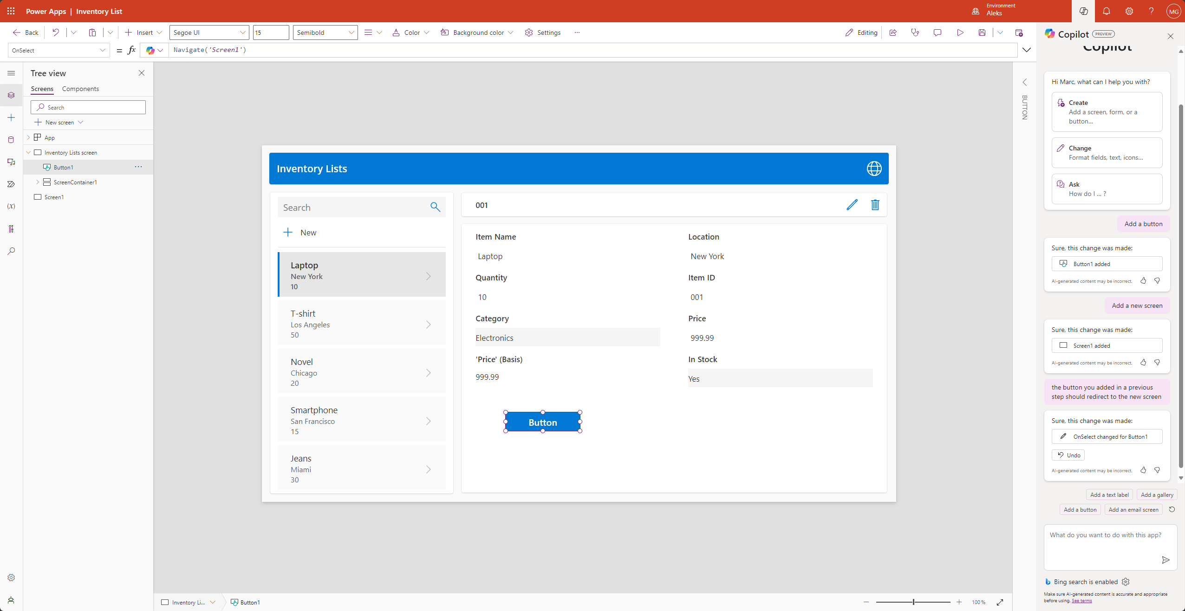1185x611 pixels.
Task: Click thumbs up on OnSelect change response
Action: coord(1144,470)
